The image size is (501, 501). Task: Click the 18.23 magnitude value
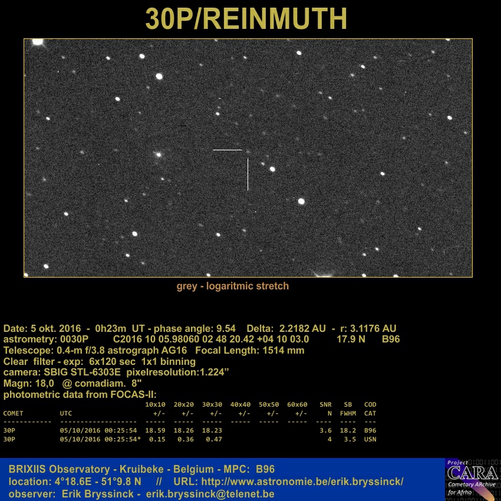(212, 430)
